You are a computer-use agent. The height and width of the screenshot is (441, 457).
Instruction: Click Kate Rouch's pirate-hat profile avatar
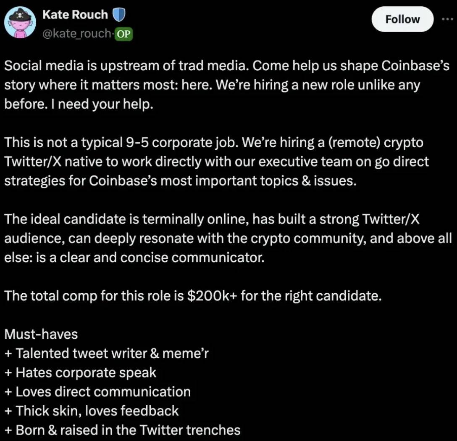(20, 24)
